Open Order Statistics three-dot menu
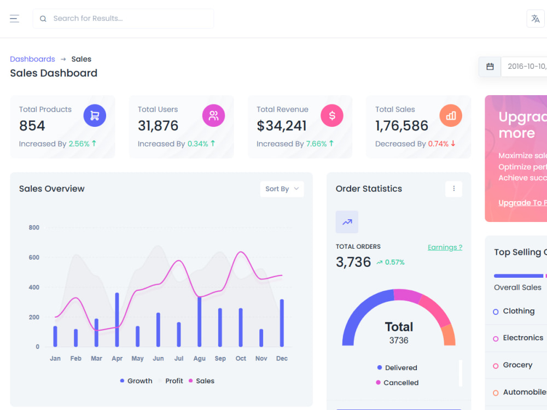Screen dimensions: 547x410 click(x=453, y=189)
